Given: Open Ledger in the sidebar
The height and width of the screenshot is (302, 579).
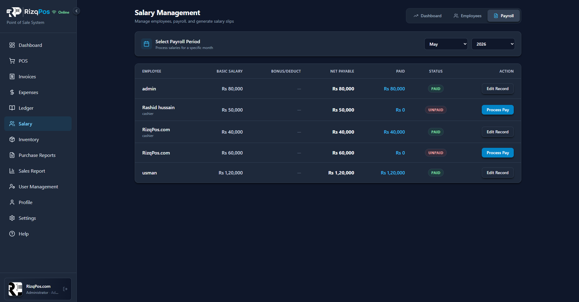Looking at the screenshot, I should pyautogui.click(x=38, y=108).
